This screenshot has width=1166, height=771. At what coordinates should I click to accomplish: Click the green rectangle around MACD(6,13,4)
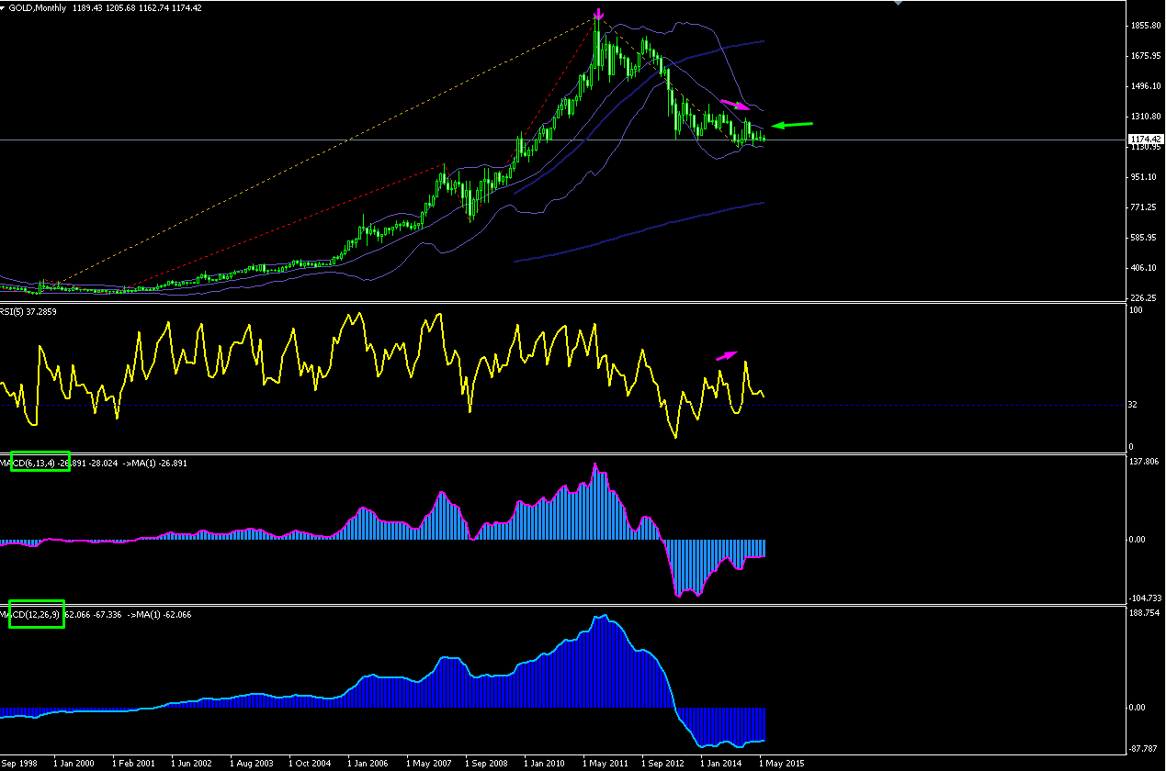(x=40, y=464)
